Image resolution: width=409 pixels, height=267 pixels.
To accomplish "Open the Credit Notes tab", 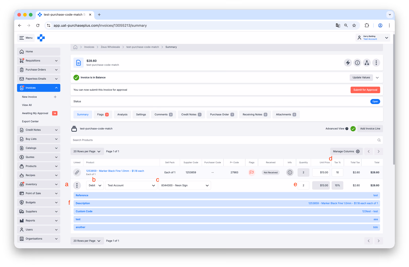I will (191, 115).
